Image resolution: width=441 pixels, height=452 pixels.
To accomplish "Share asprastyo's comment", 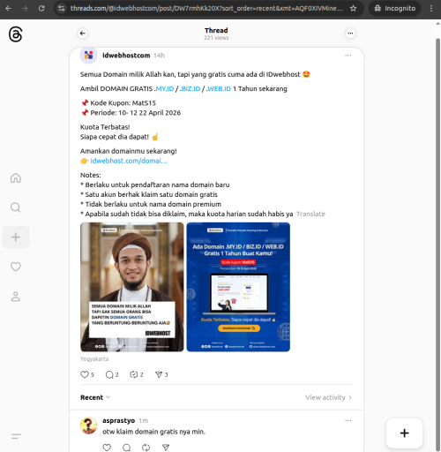I will [166, 448].
